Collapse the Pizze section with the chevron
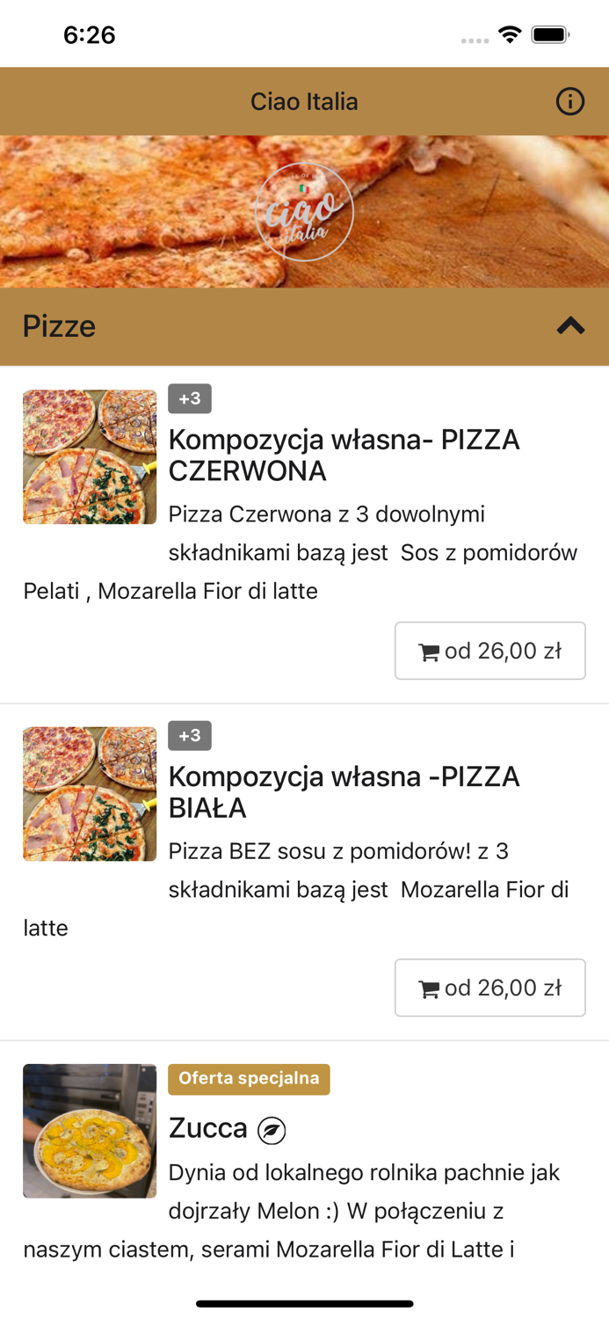The height and width of the screenshot is (1319, 609). pyautogui.click(x=570, y=325)
